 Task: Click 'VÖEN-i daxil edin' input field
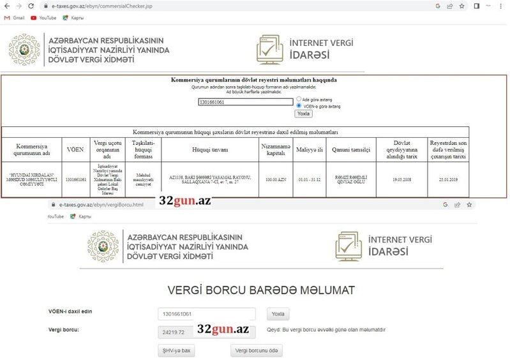[x=207, y=314]
